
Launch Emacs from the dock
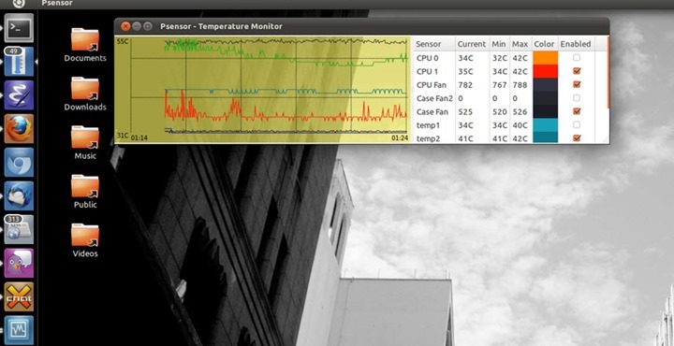pos(19,94)
